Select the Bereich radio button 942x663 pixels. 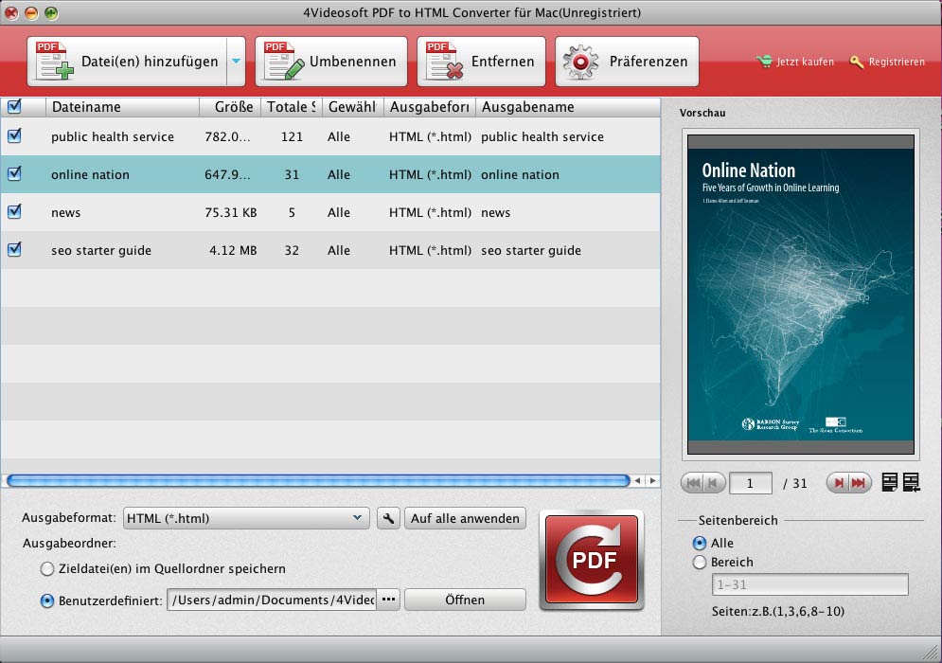[x=700, y=563]
